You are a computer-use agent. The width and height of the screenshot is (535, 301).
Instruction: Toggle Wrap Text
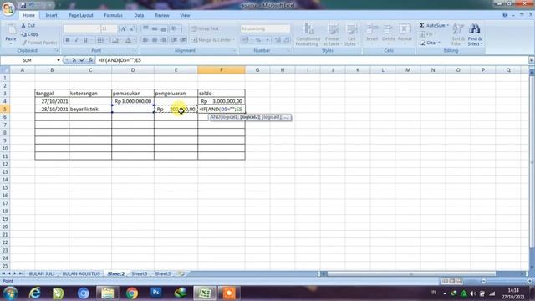click(205, 28)
